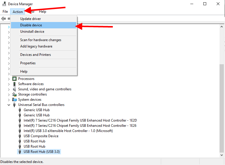This screenshot has width=225, height=165.
Task: Click the Software devices icon
Action: point(14,84)
